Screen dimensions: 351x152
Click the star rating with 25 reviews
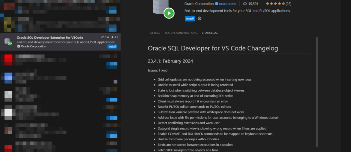point(278,4)
